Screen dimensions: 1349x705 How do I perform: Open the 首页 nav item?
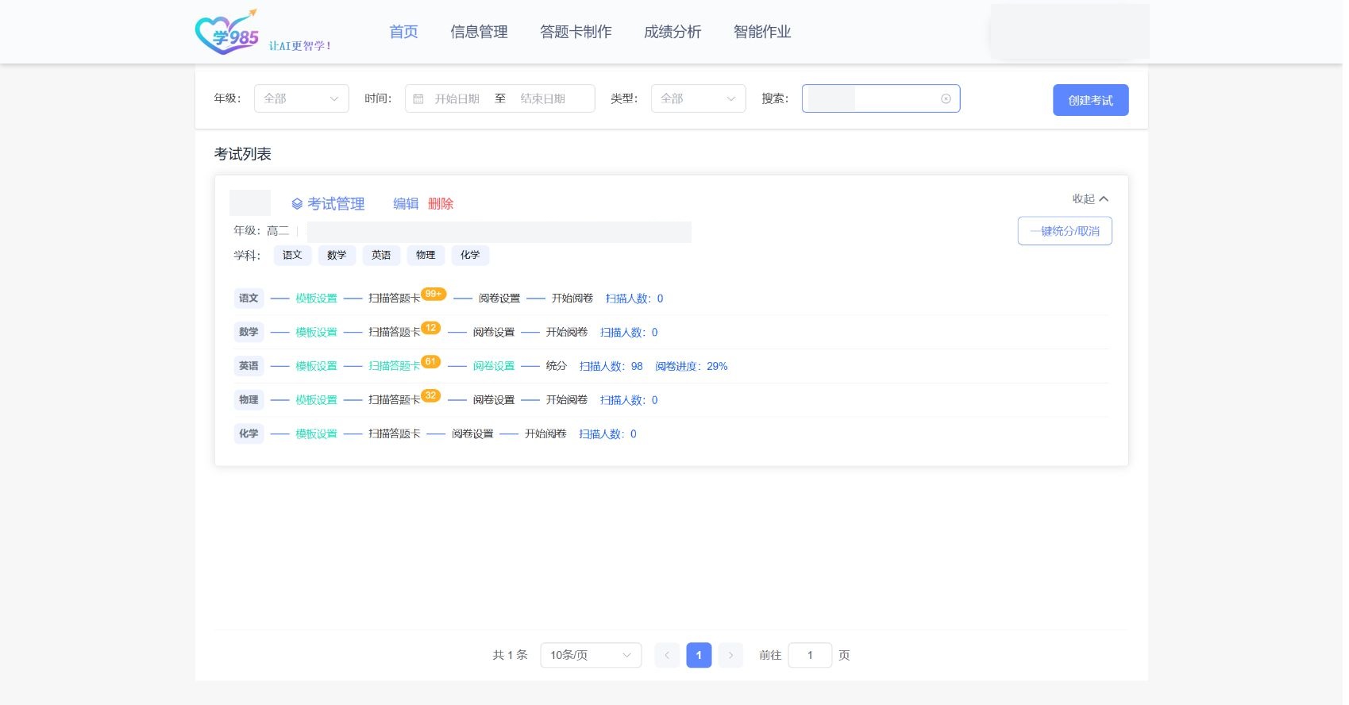point(403,32)
